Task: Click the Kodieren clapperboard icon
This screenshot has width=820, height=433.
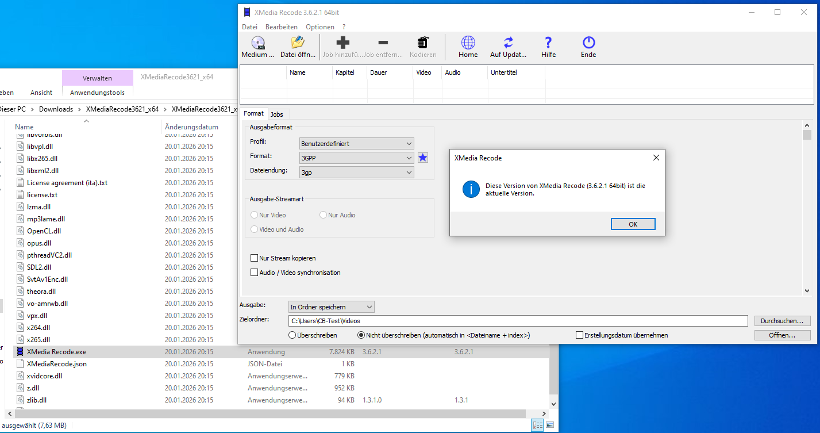Action: pos(423,43)
